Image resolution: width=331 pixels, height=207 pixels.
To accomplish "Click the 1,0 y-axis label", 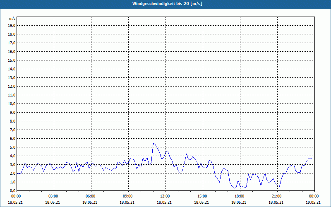I will point(13,182).
